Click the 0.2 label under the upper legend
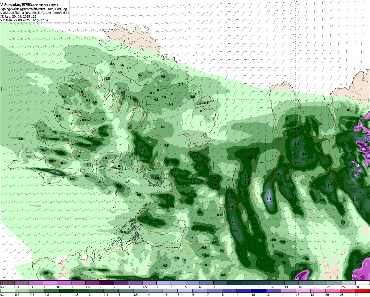The width and height of the screenshot is (370, 297). click(2, 287)
